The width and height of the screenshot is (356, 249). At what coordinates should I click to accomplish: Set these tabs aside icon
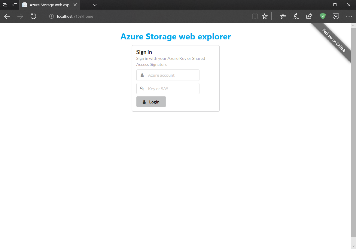(x=15, y=5)
